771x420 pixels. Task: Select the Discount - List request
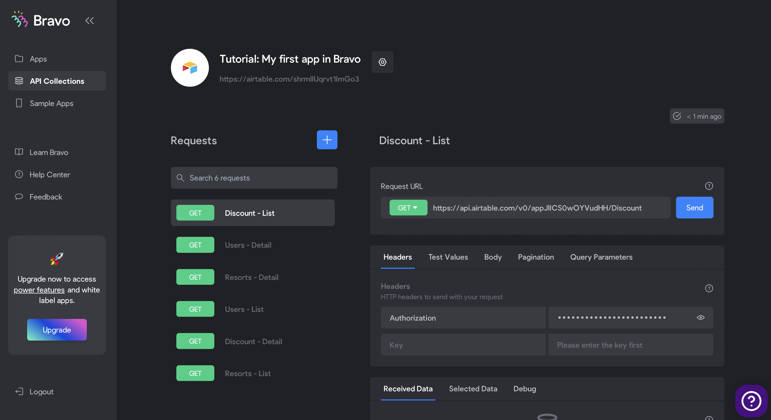click(253, 213)
